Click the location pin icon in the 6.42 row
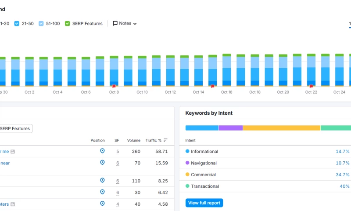The width and height of the screenshot is (351, 211). pos(102,192)
